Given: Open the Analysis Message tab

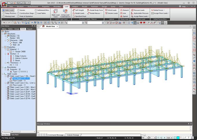Looking at the screenshot, I should click(73, 135).
